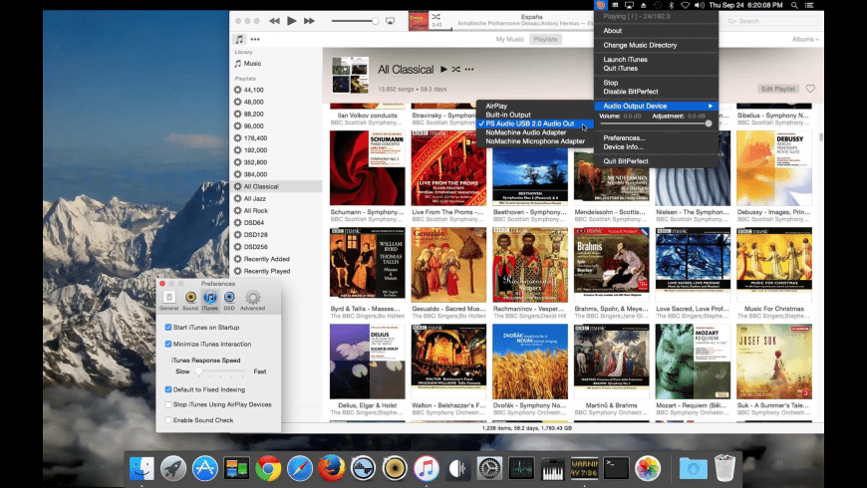Switch to the My Music tab
This screenshot has width=867, height=488.
[x=510, y=40]
